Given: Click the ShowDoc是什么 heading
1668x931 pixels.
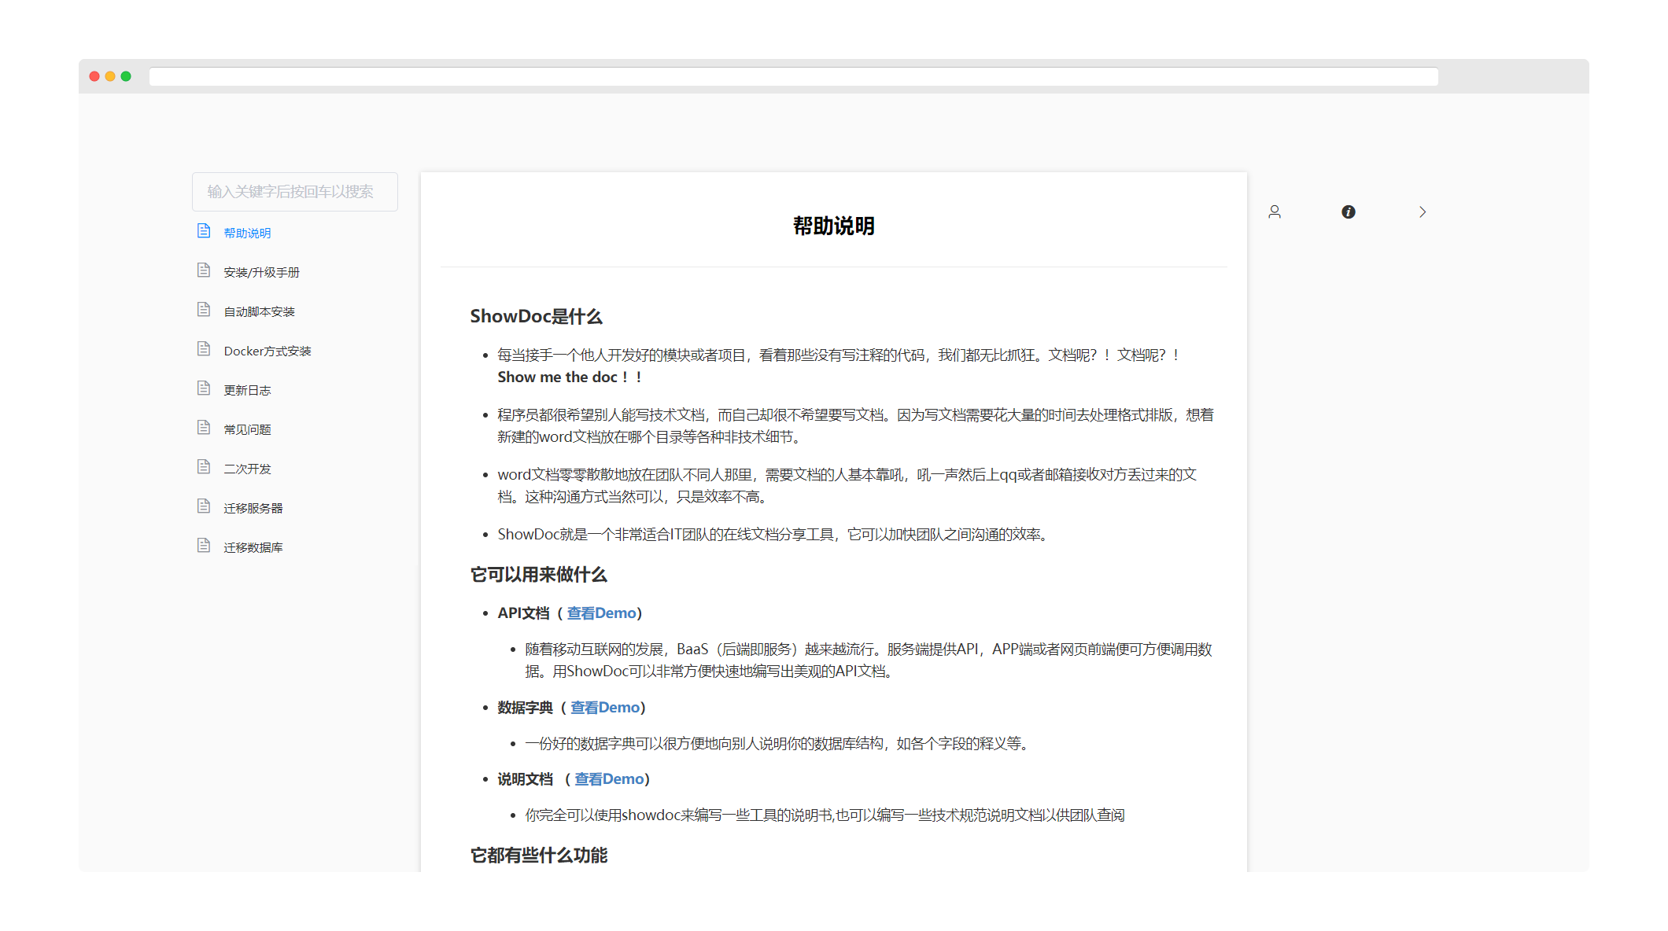Looking at the screenshot, I should pyautogui.click(x=536, y=316).
